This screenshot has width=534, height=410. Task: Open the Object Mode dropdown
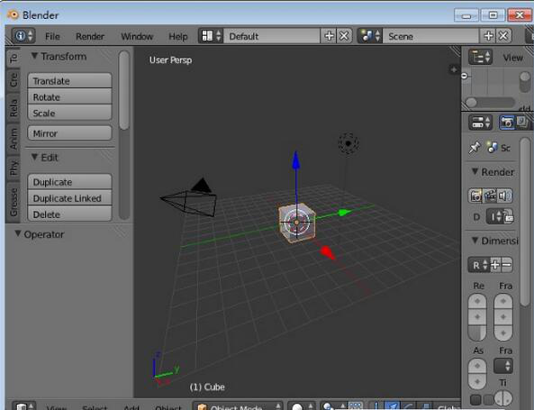[238, 405]
